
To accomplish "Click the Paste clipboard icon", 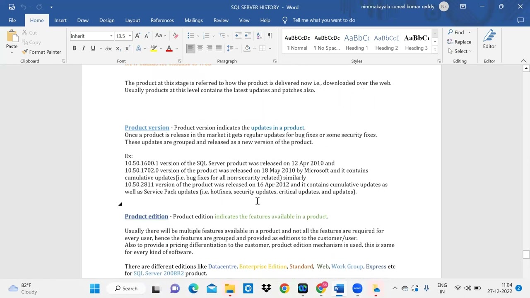I will [x=12, y=36].
